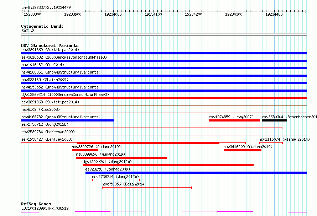Click nsv4168782 (gnomADStructuralVariants) label
Screen dimensions: 317x216
61,117
